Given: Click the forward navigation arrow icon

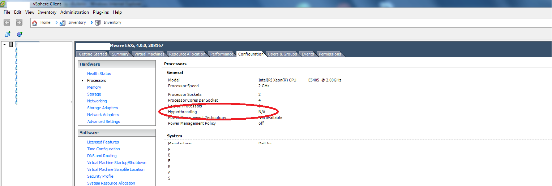Looking at the screenshot, I should [x=19, y=22].
